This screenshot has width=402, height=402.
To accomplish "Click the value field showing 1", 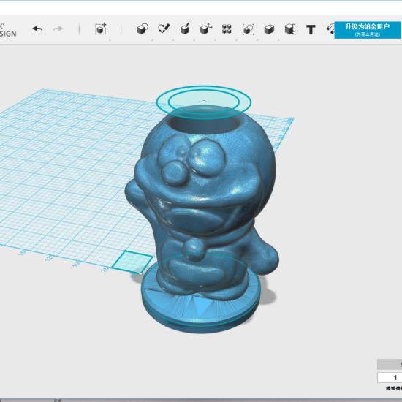I will pyautogui.click(x=390, y=378).
